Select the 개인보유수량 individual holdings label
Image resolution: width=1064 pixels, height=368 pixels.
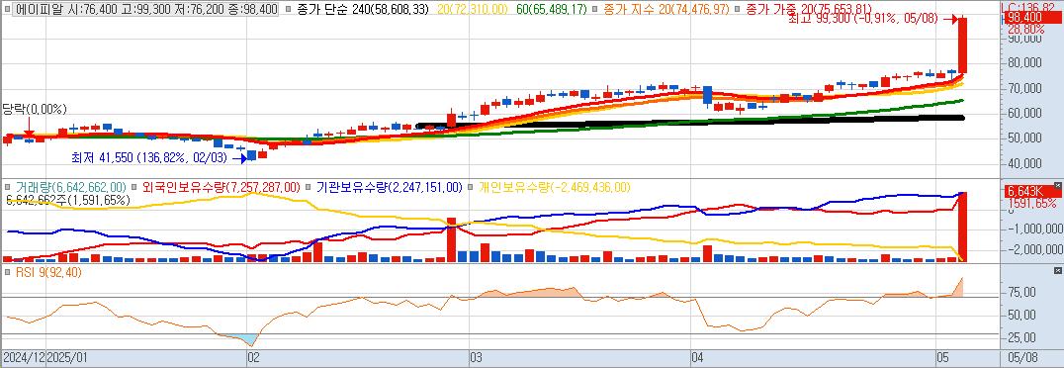tap(555, 187)
